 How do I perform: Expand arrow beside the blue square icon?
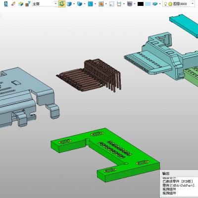tap(95, 3)
